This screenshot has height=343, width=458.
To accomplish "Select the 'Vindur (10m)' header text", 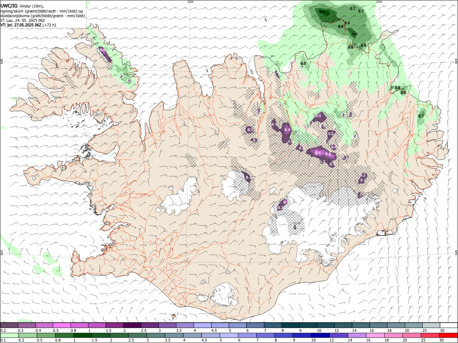I will [31, 6].
